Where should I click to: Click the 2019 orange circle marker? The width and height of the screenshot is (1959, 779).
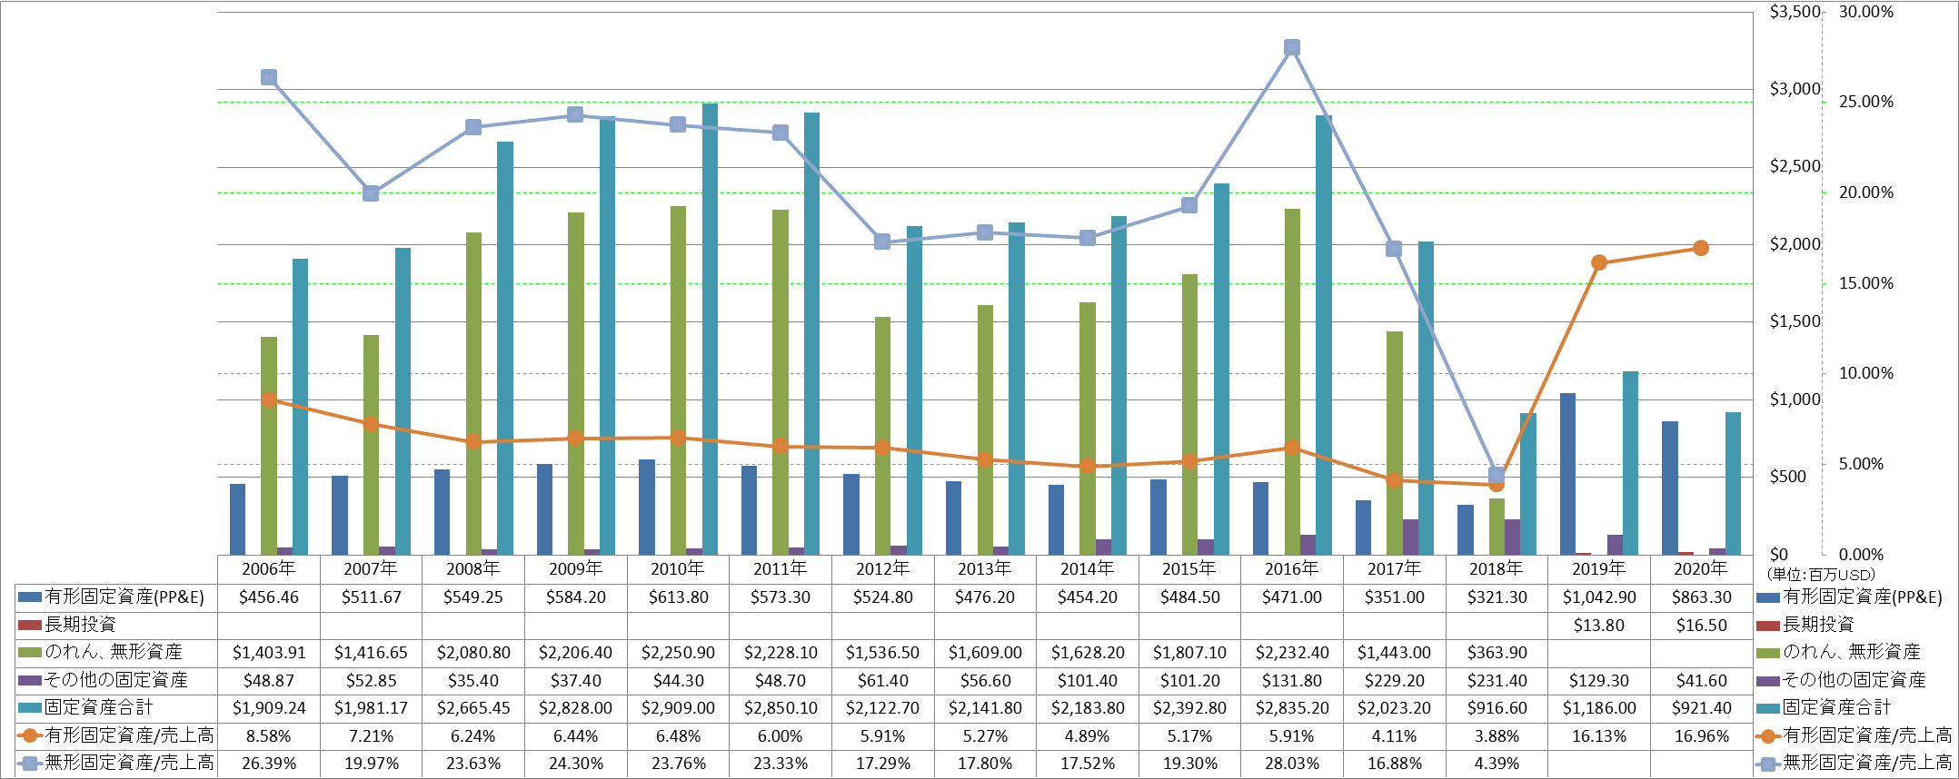[1599, 263]
